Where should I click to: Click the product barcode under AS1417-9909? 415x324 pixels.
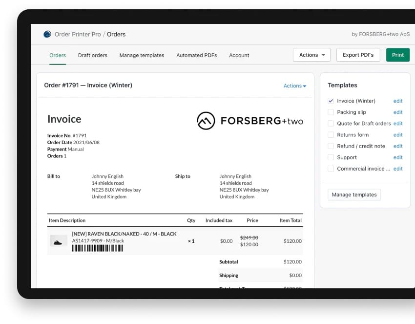coord(97,248)
